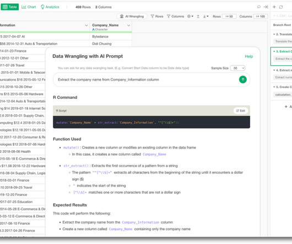Select the Branch Root label
The height and width of the screenshot is (244, 292).
click(x=282, y=25)
